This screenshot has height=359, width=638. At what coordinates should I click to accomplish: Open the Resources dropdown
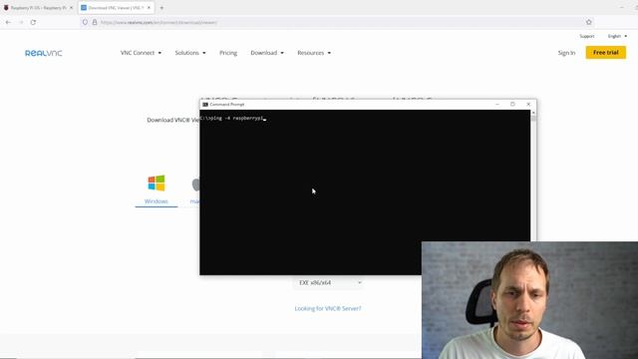pos(314,53)
